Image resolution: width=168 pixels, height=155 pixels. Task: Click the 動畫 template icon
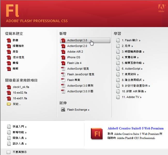9,40
